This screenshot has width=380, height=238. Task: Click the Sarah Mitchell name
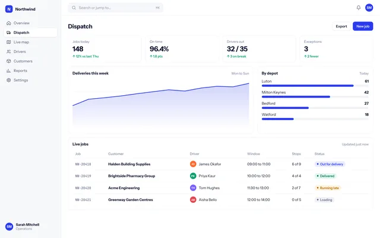[x=27, y=225]
